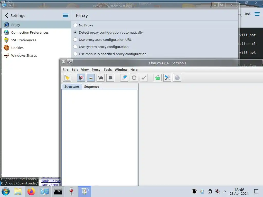Open the Wine glass taskbar icon

tap(71, 191)
